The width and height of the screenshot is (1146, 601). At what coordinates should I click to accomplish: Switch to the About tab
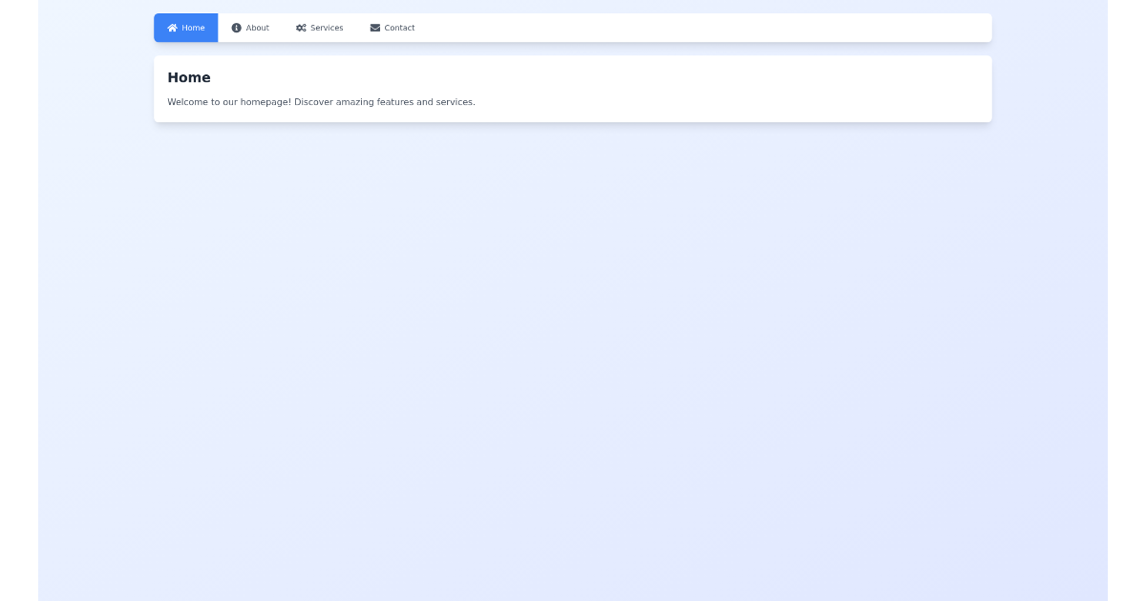point(250,28)
